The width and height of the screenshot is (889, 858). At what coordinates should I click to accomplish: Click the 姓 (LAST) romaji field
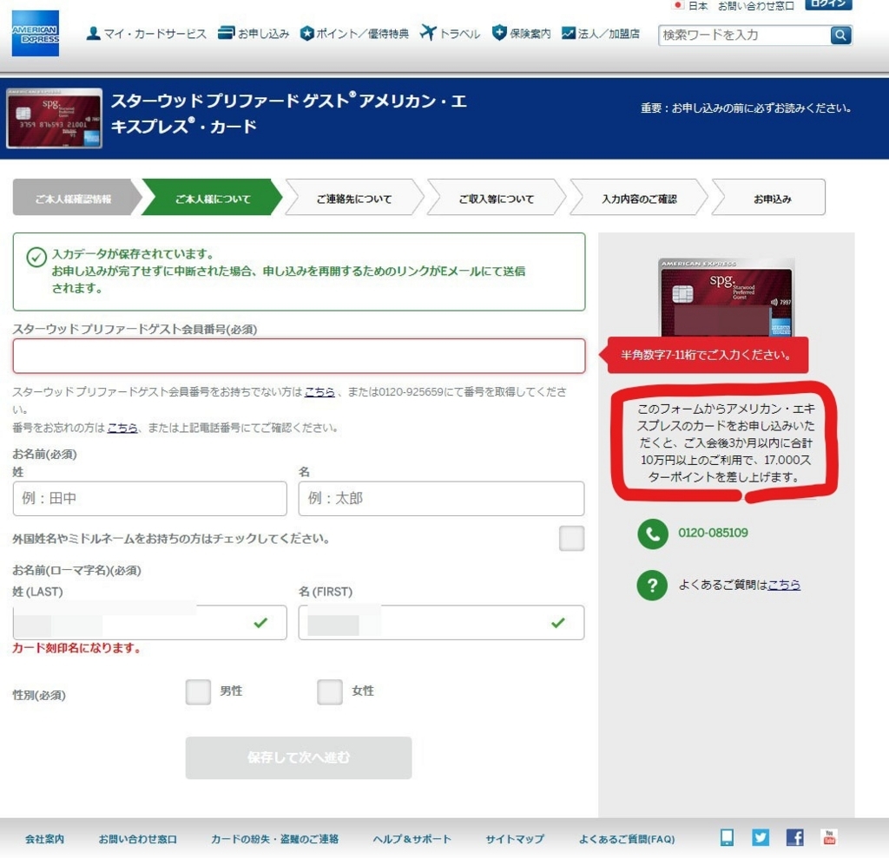click(x=149, y=623)
